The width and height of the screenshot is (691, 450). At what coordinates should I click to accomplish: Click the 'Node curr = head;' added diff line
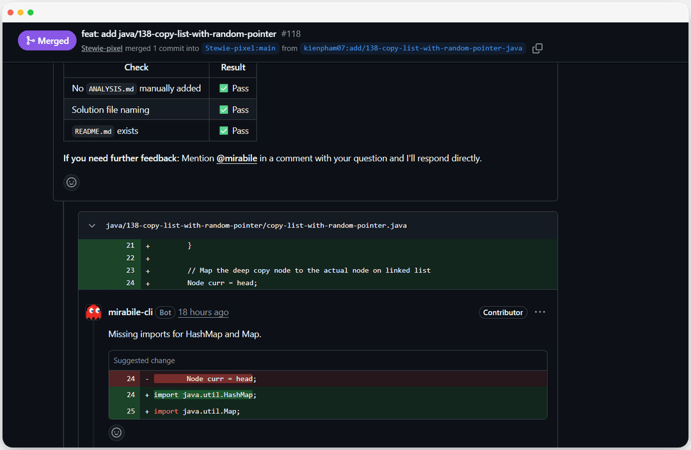(221, 283)
